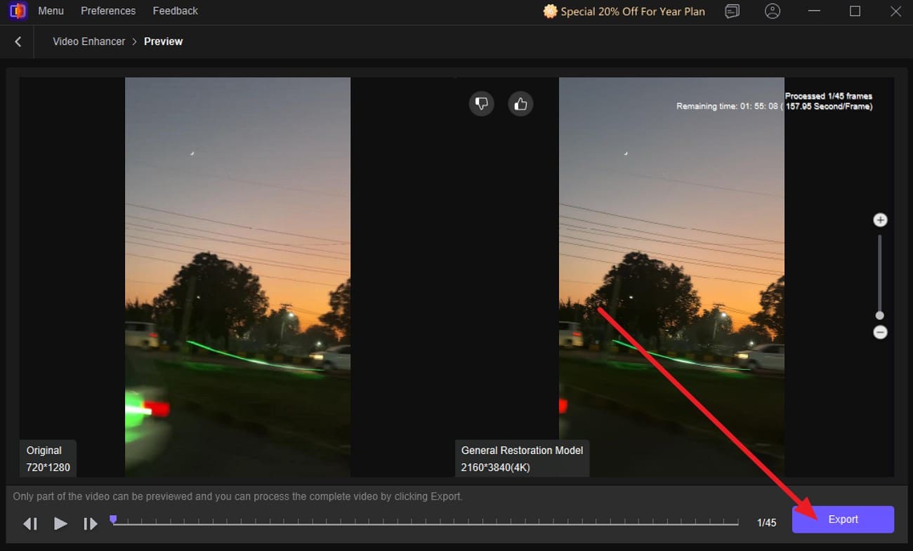Image resolution: width=913 pixels, height=551 pixels.
Task: Click the original video preview
Action: click(x=237, y=277)
